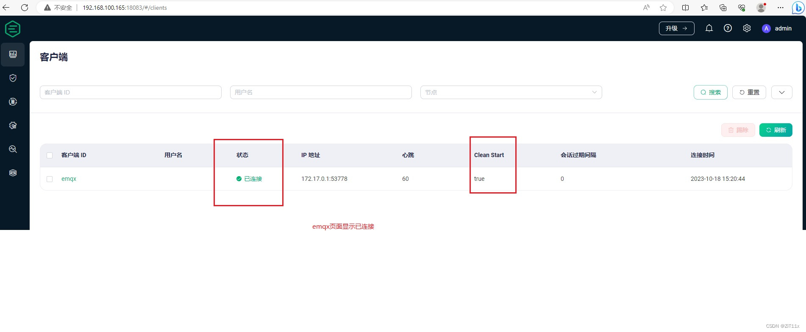Open browser essentials heart icon

coord(742,8)
